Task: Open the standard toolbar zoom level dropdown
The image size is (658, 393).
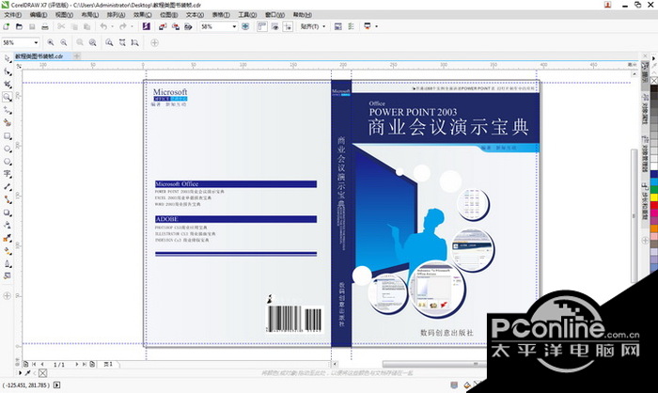Action: [234, 26]
